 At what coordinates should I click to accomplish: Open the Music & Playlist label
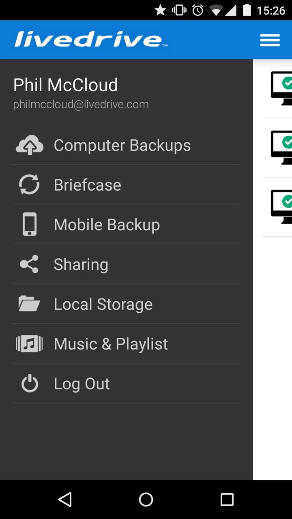click(x=111, y=344)
